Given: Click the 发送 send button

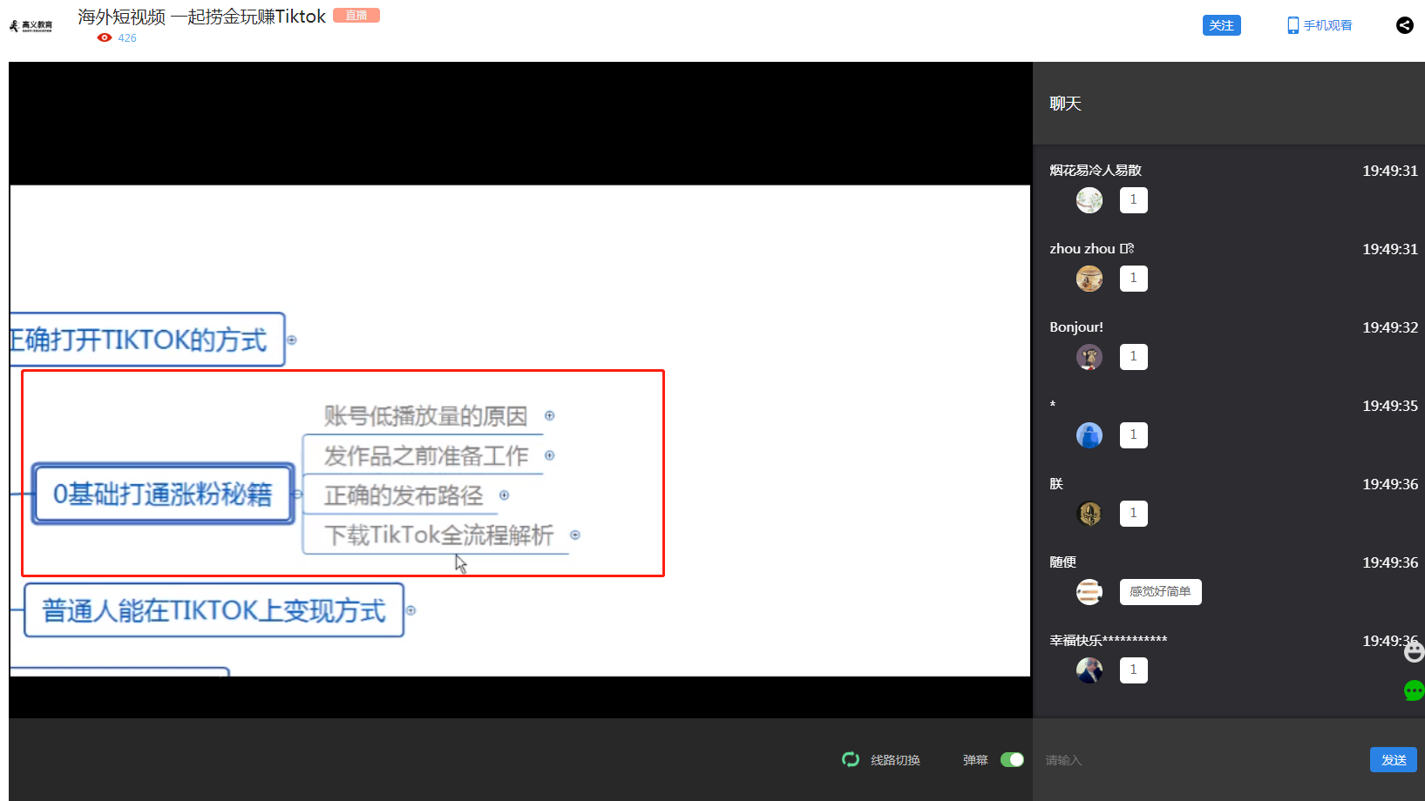Looking at the screenshot, I should click(x=1394, y=760).
